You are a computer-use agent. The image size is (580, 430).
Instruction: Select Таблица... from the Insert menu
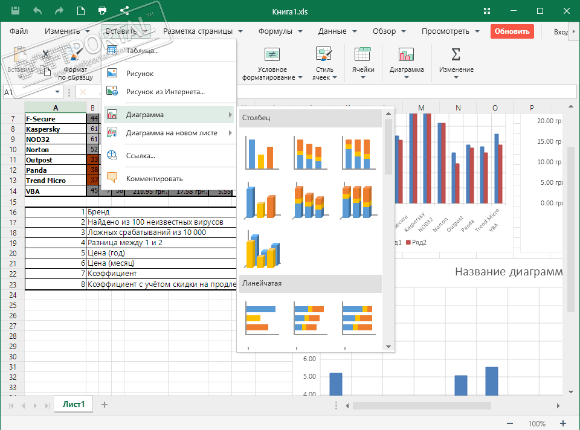pos(142,51)
